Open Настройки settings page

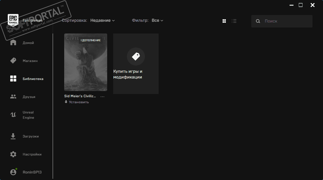(32, 154)
